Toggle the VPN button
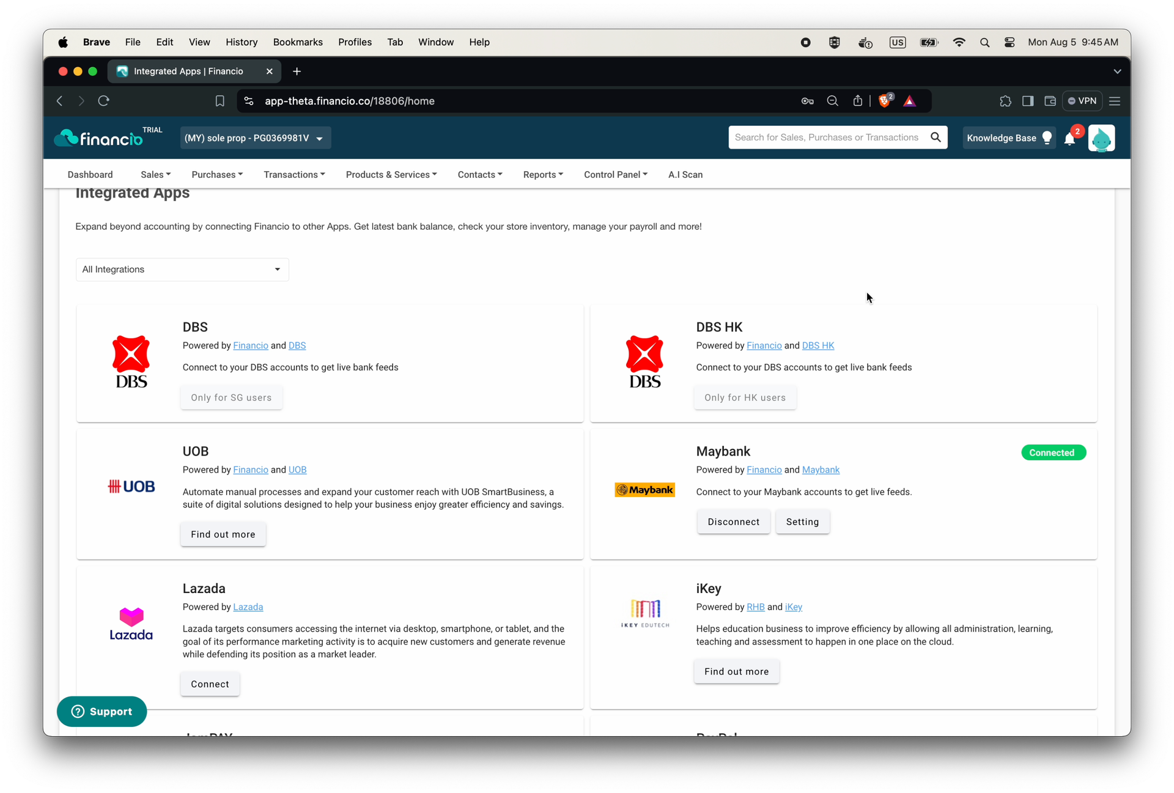 pyautogui.click(x=1082, y=101)
